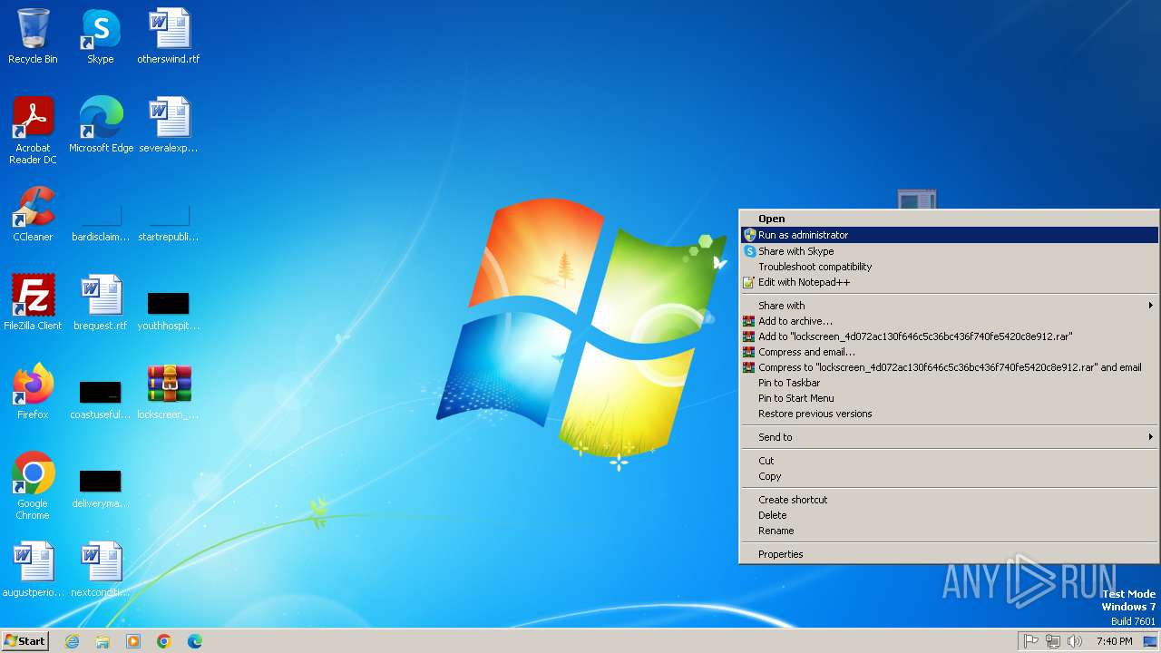1161x653 pixels.
Task: Expand the Send to submenu
Action: click(x=950, y=437)
